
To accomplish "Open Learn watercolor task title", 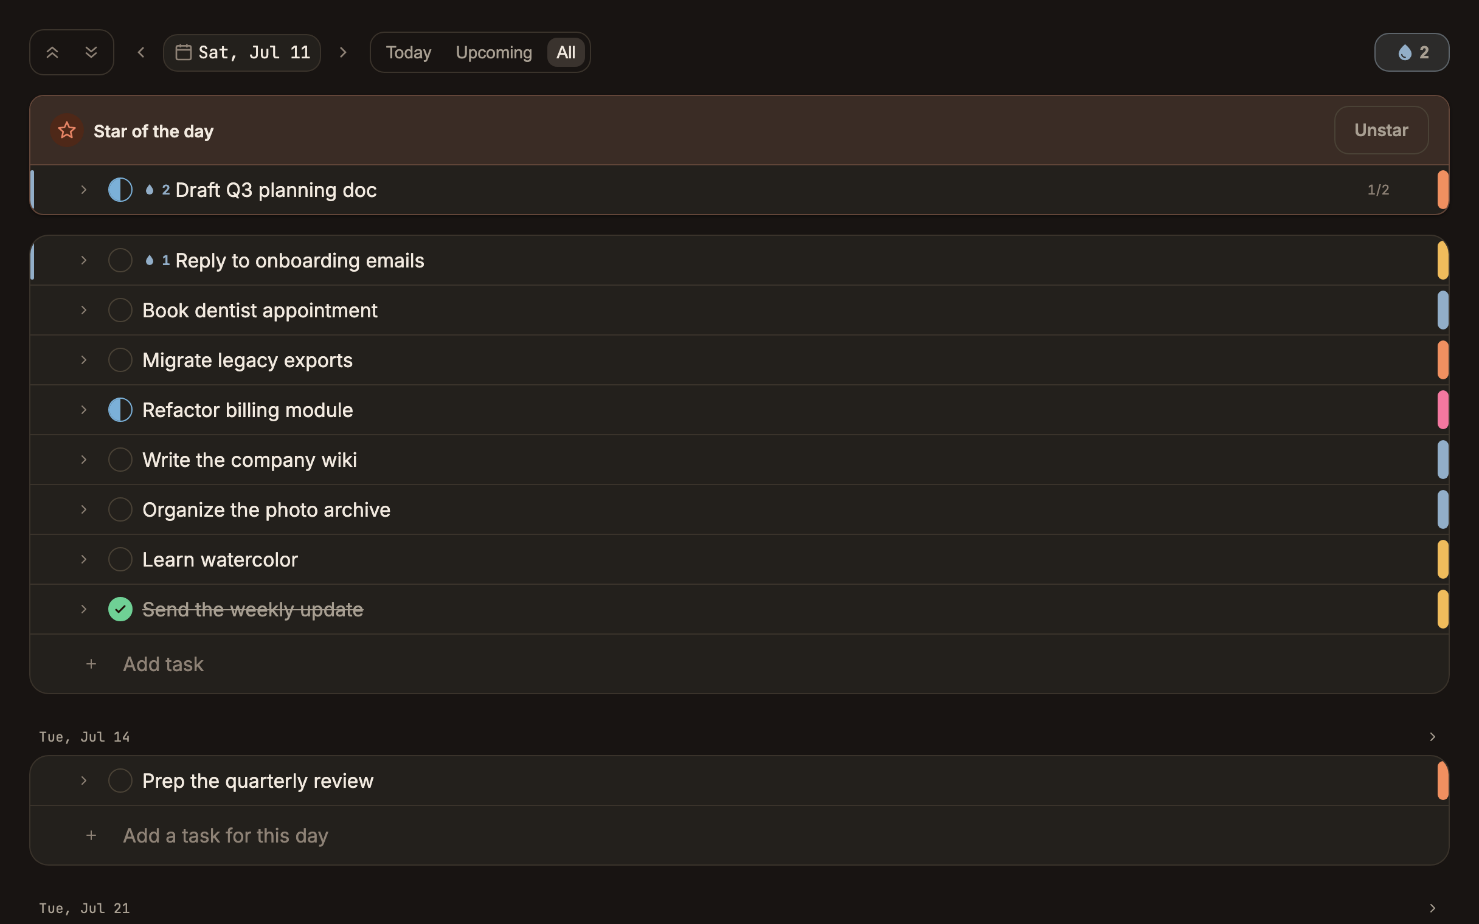I will (220, 559).
